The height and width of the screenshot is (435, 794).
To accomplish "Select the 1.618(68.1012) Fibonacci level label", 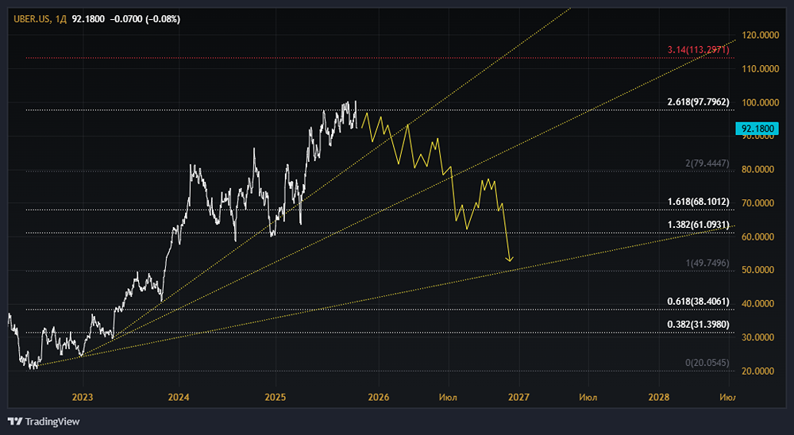I will pyautogui.click(x=698, y=202).
